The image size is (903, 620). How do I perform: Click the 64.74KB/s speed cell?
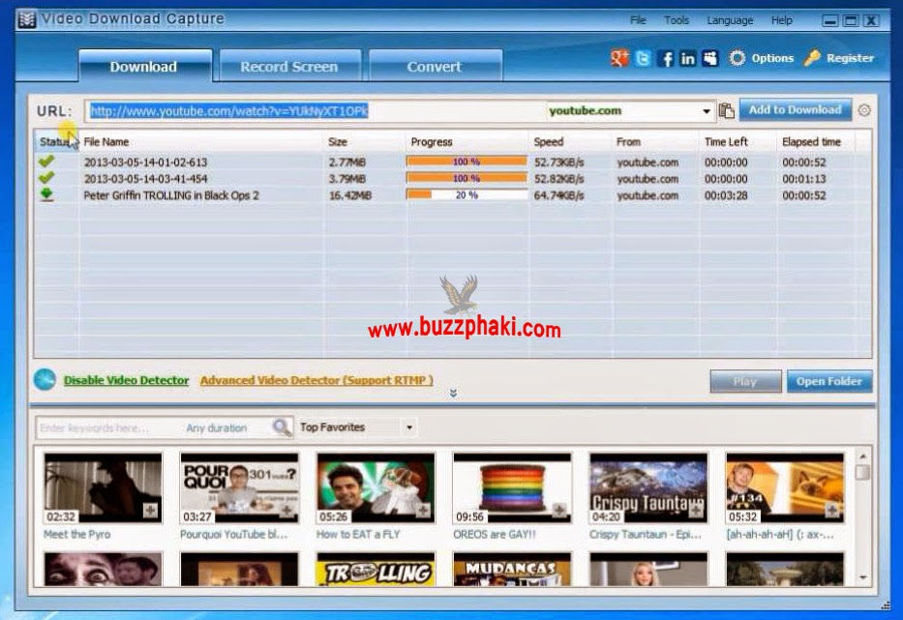point(558,195)
